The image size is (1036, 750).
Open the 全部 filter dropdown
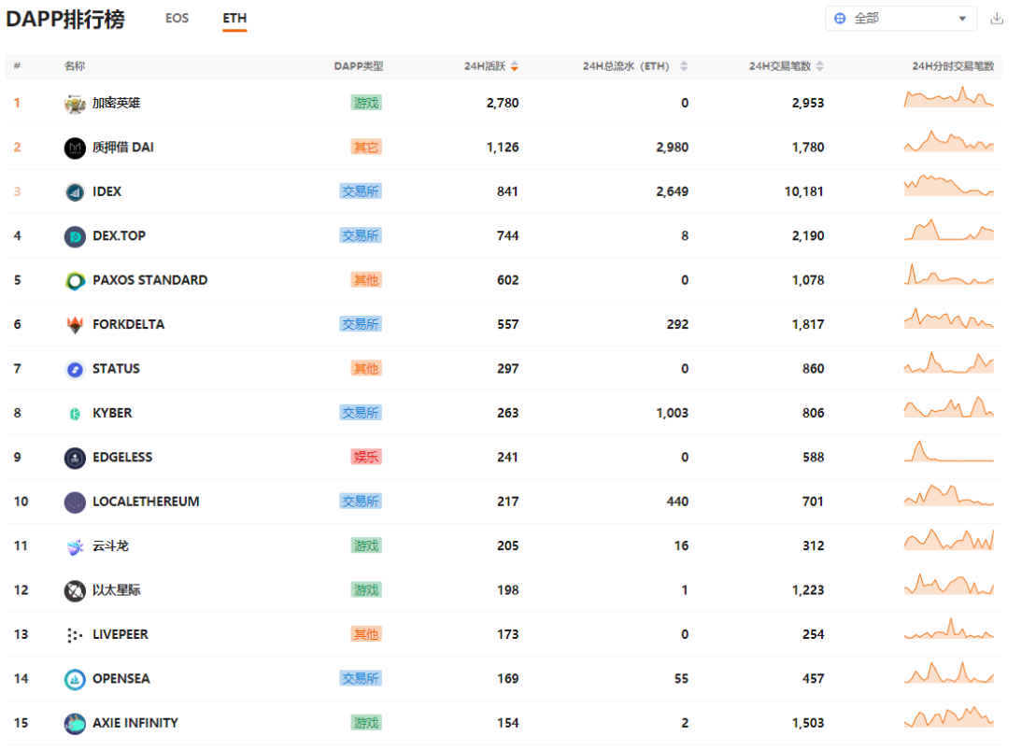(x=901, y=19)
